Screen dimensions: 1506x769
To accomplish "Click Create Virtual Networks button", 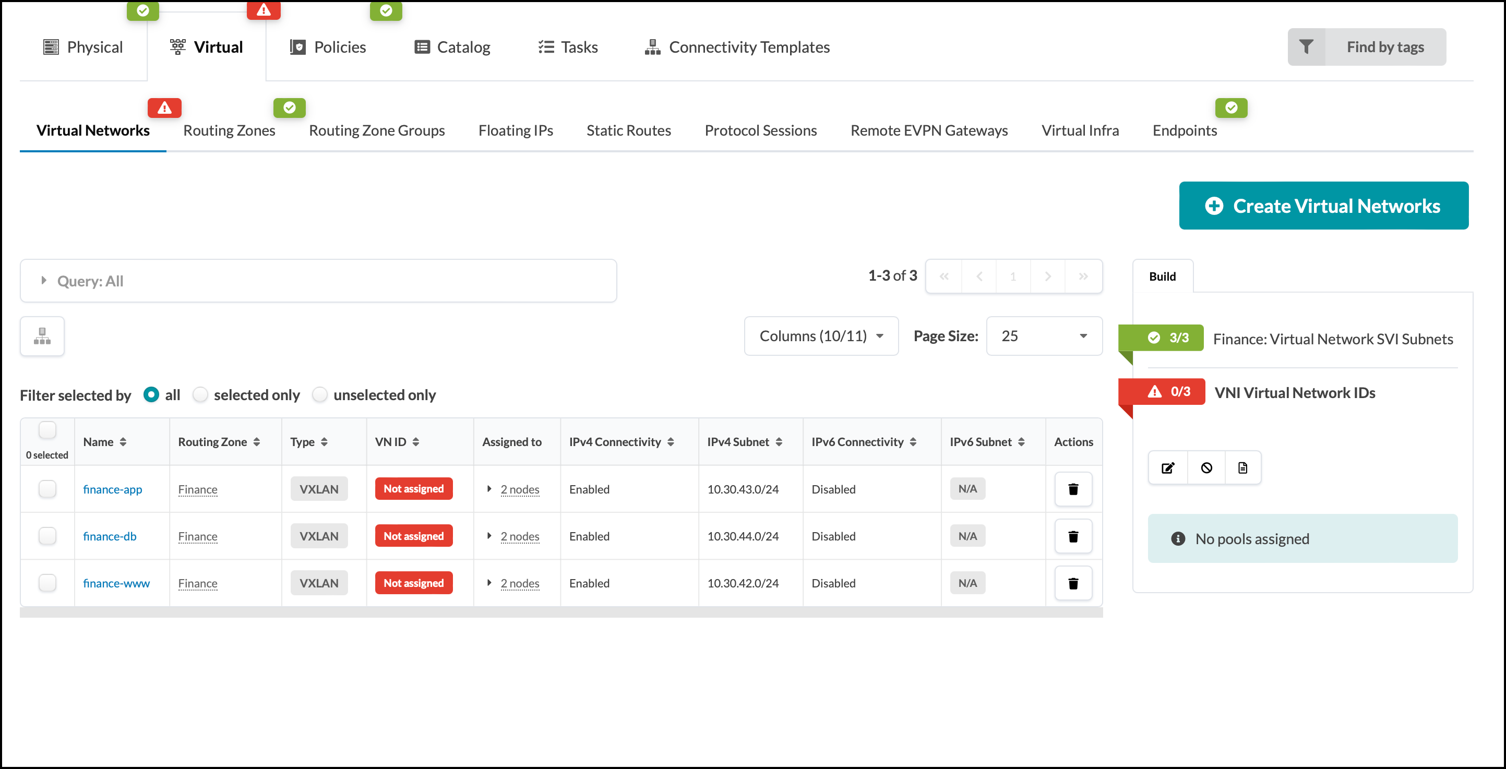I will pos(1323,206).
